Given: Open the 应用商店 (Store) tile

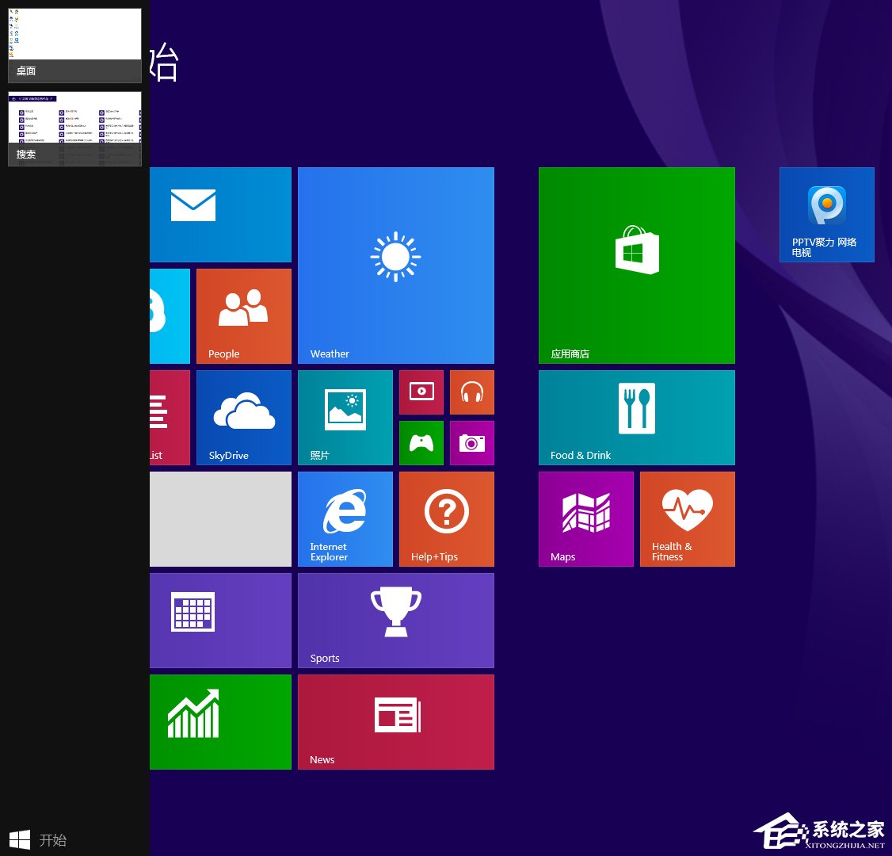Looking at the screenshot, I should pos(636,265).
